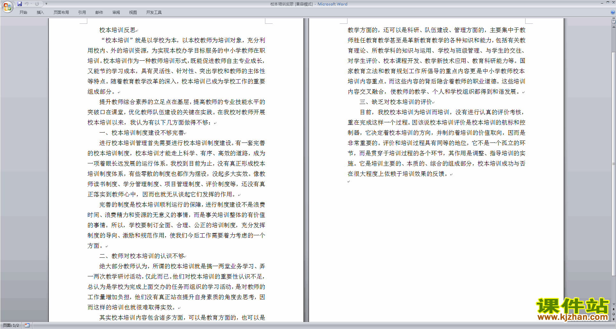616x329 pixels.
Task: Click the 页面: 1/2 status bar indicator
Action: pos(11,325)
